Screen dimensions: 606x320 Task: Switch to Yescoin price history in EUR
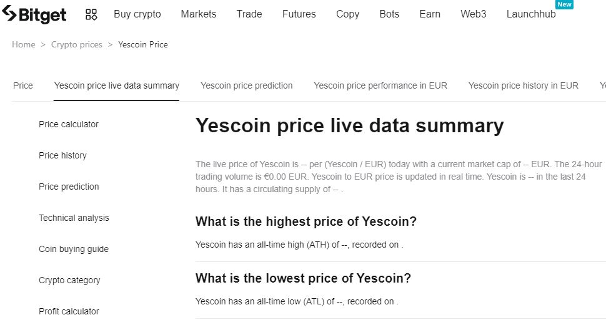point(523,85)
